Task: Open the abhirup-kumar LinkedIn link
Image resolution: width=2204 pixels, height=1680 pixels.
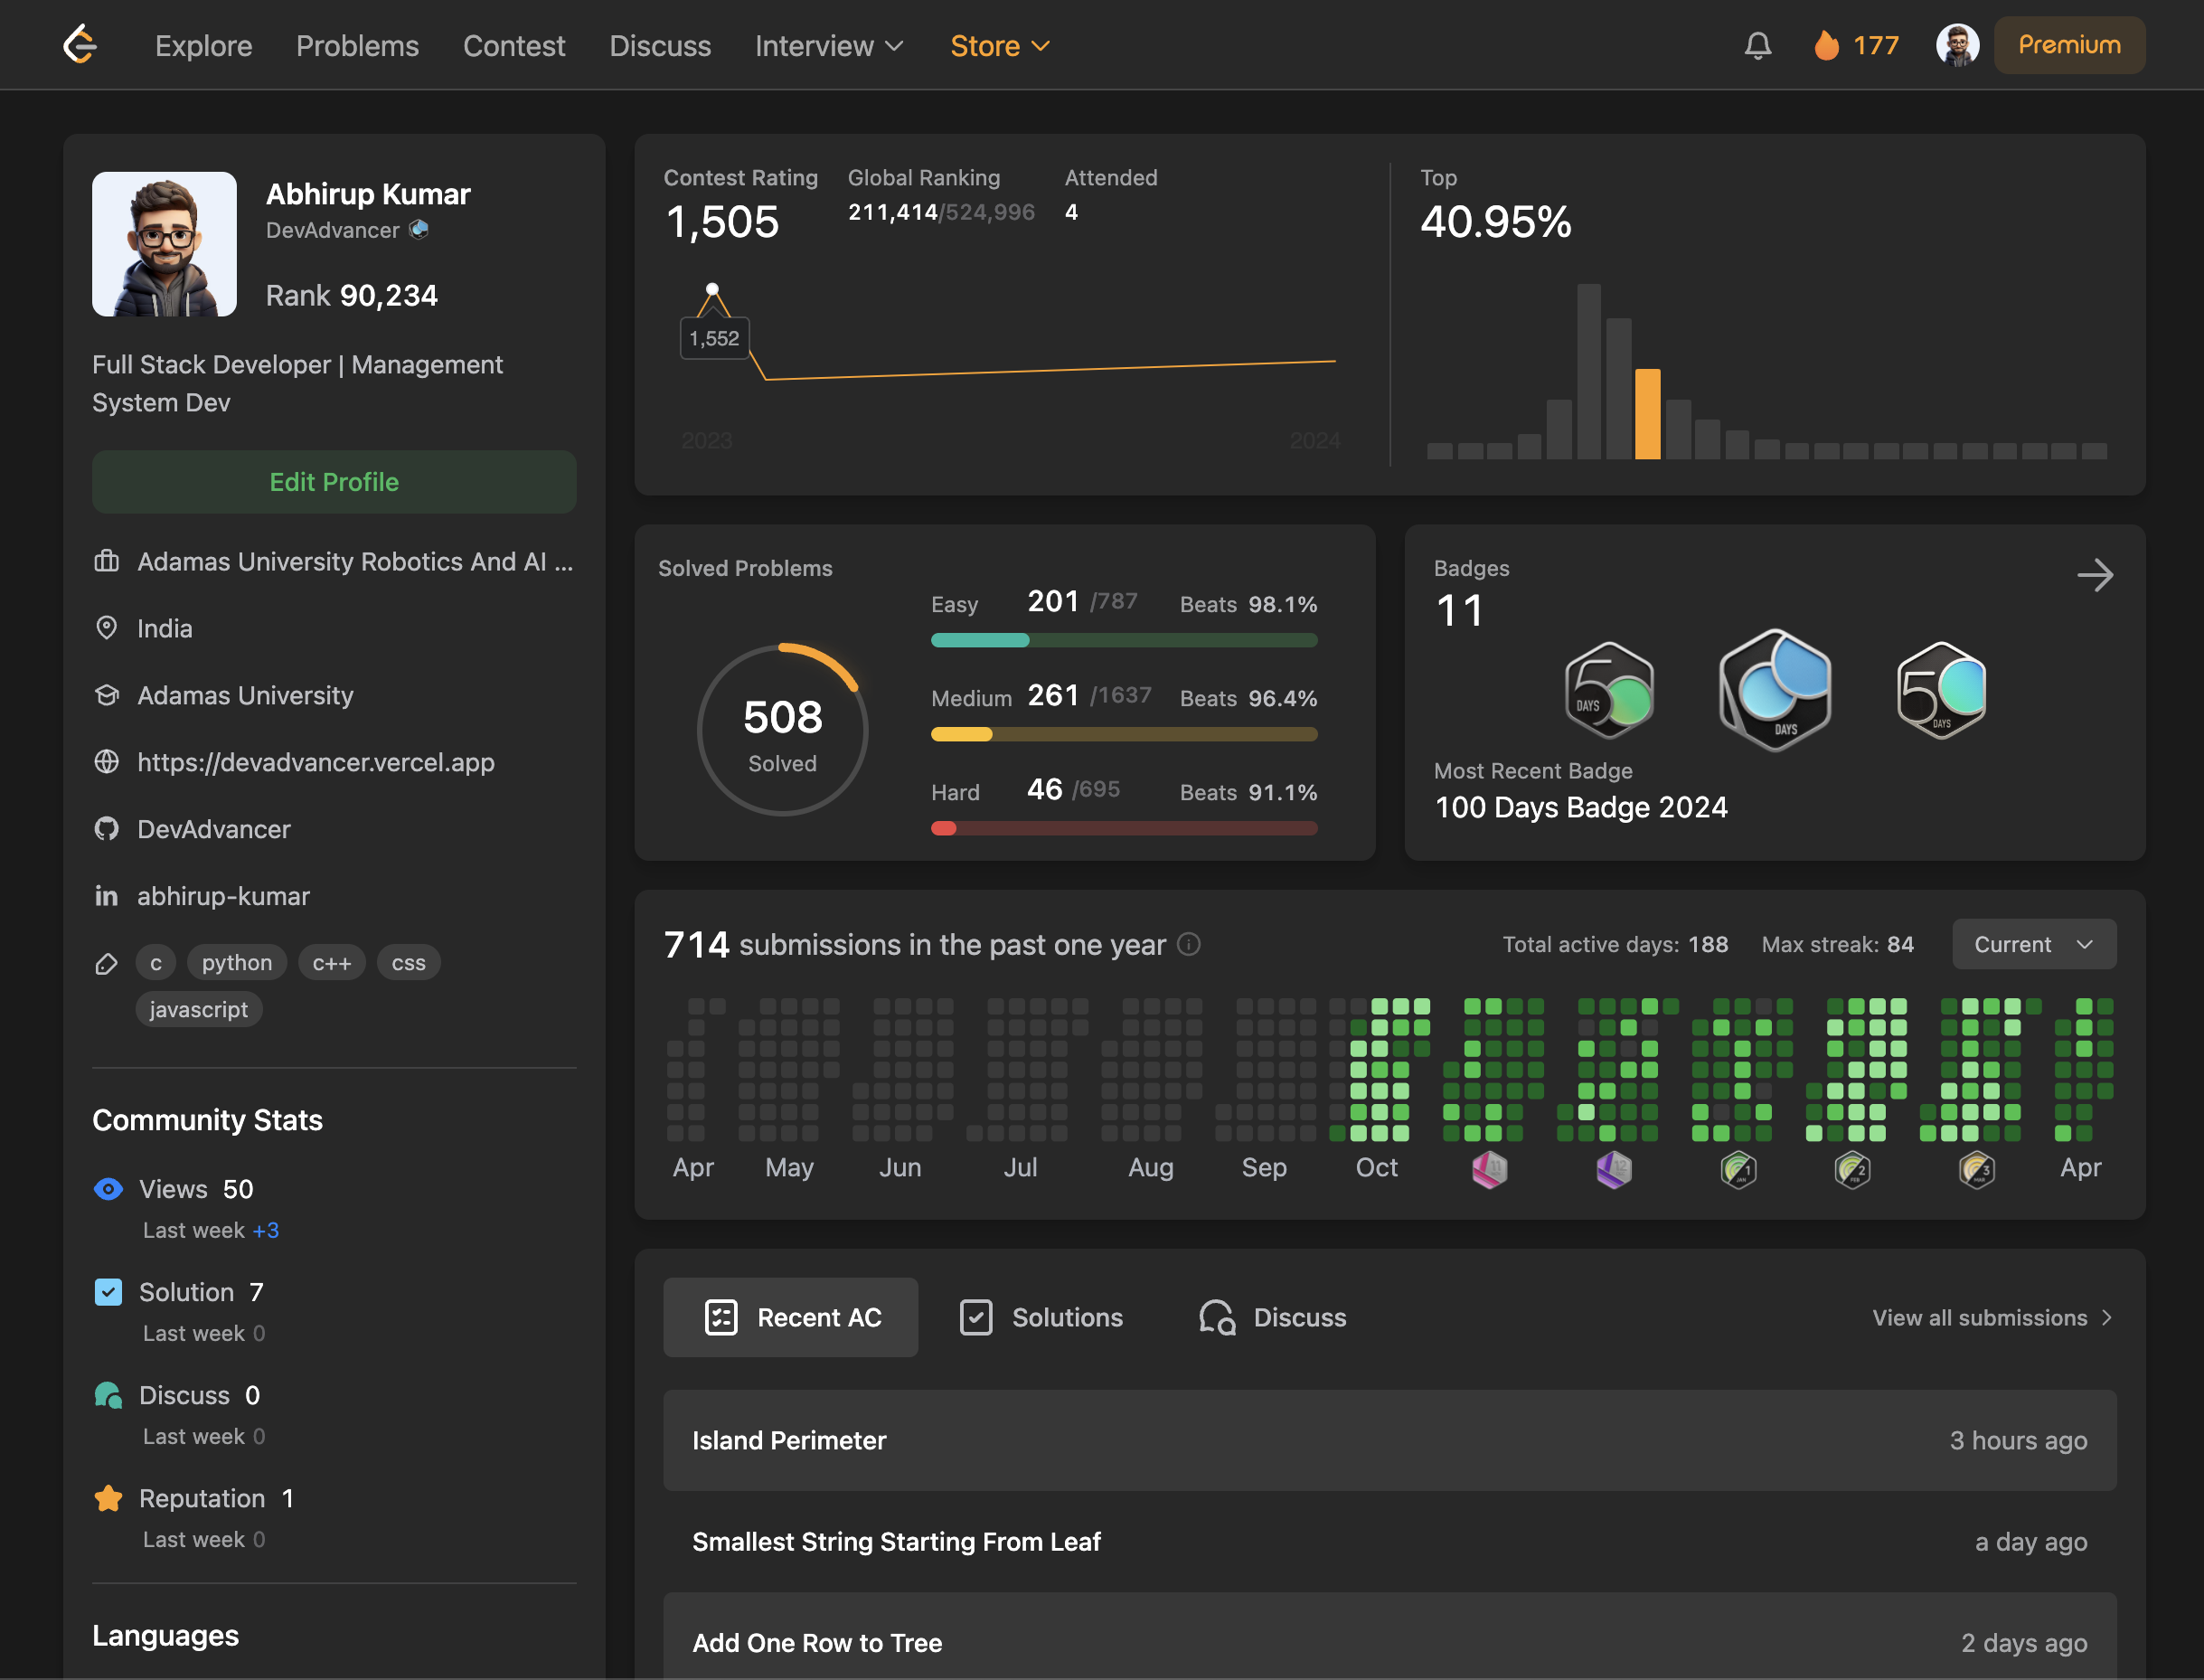Action: [x=223, y=896]
